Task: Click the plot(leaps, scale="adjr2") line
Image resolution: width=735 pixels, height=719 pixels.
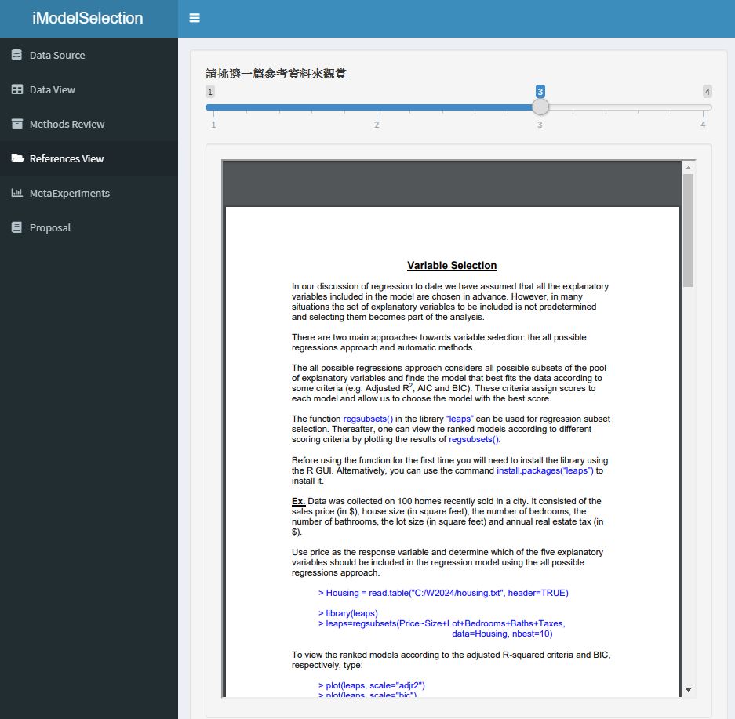Action: tap(372, 685)
